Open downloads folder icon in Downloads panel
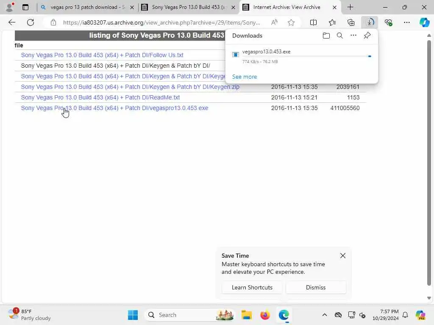This screenshot has height=325, width=434. [326, 36]
